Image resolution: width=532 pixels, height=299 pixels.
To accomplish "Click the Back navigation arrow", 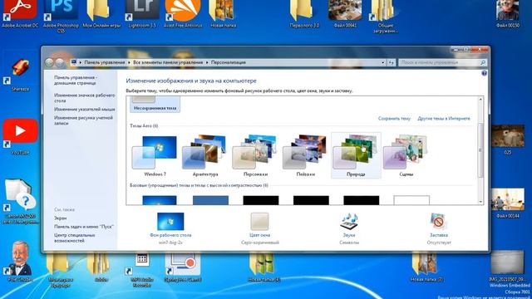I will click(x=50, y=62).
